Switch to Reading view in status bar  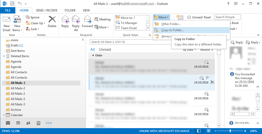tap(209, 131)
